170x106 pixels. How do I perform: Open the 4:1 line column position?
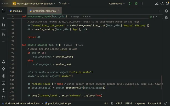[106, 103]
